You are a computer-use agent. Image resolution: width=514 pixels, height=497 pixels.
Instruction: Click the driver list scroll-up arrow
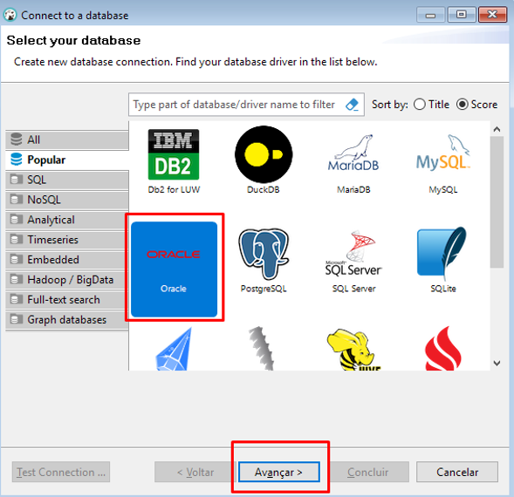[x=497, y=129]
